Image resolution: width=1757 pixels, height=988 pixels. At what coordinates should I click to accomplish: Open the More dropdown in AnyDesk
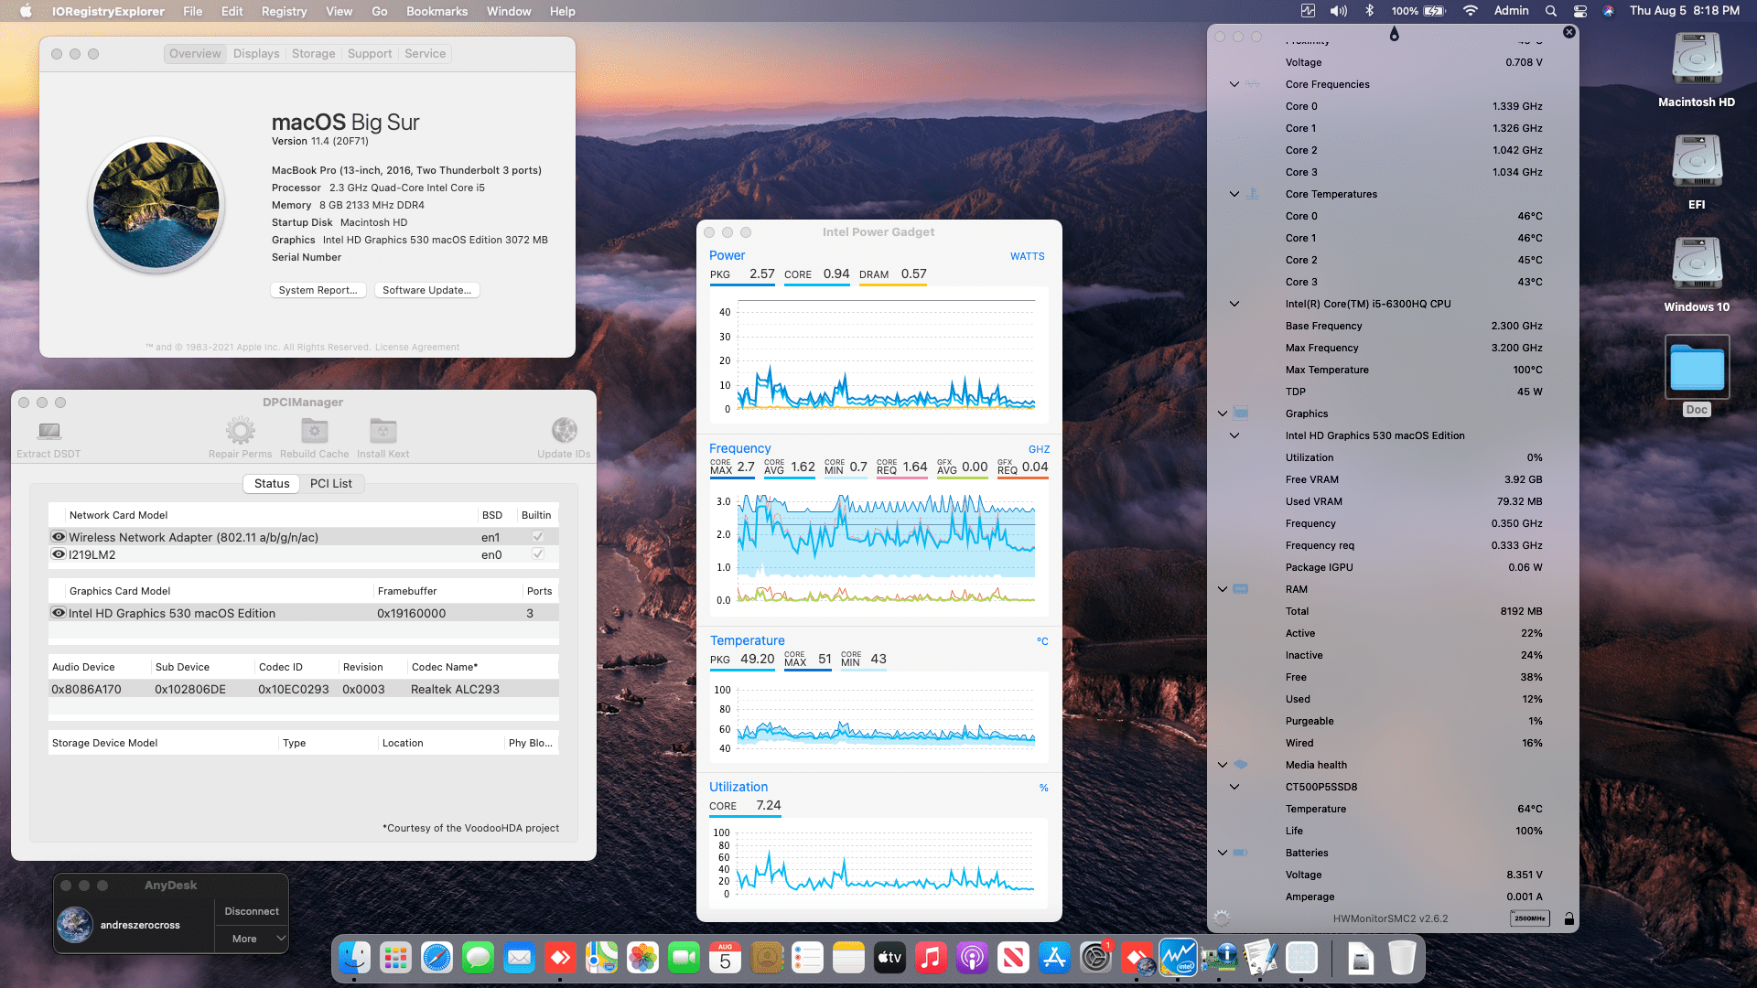[x=252, y=939]
